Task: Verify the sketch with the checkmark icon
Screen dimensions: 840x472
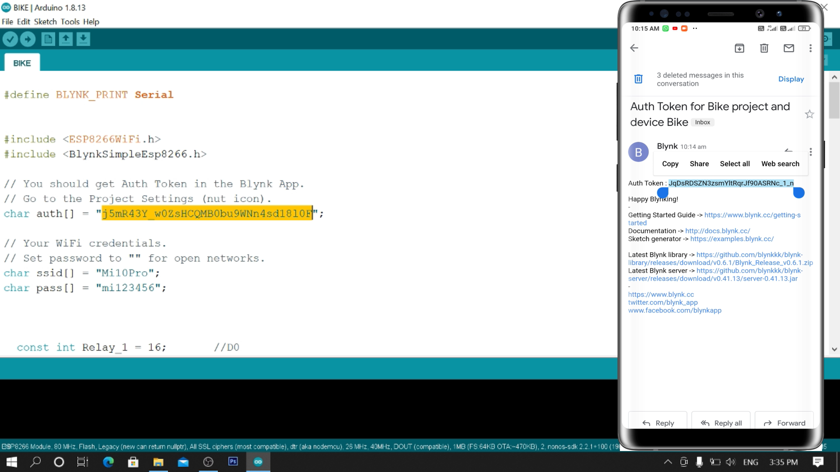Action: [x=10, y=39]
